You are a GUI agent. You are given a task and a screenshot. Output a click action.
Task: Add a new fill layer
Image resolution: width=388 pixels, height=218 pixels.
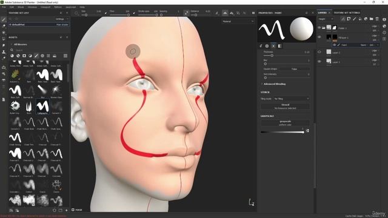[360, 19]
